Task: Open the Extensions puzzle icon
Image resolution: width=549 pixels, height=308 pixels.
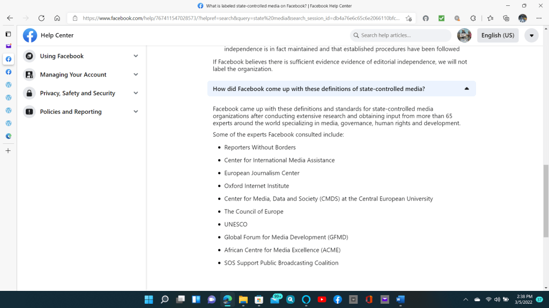Action: [473, 18]
